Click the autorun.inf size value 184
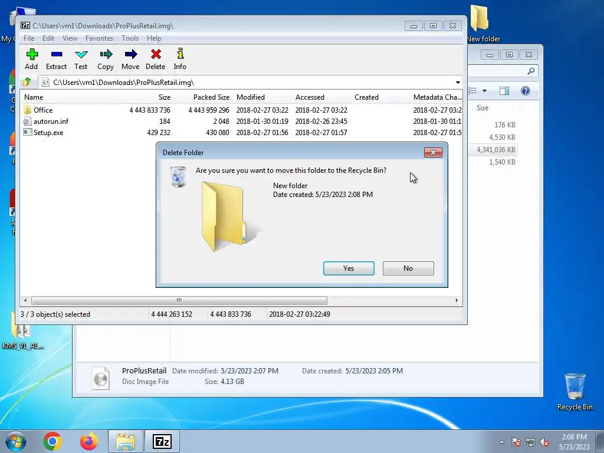 click(165, 122)
